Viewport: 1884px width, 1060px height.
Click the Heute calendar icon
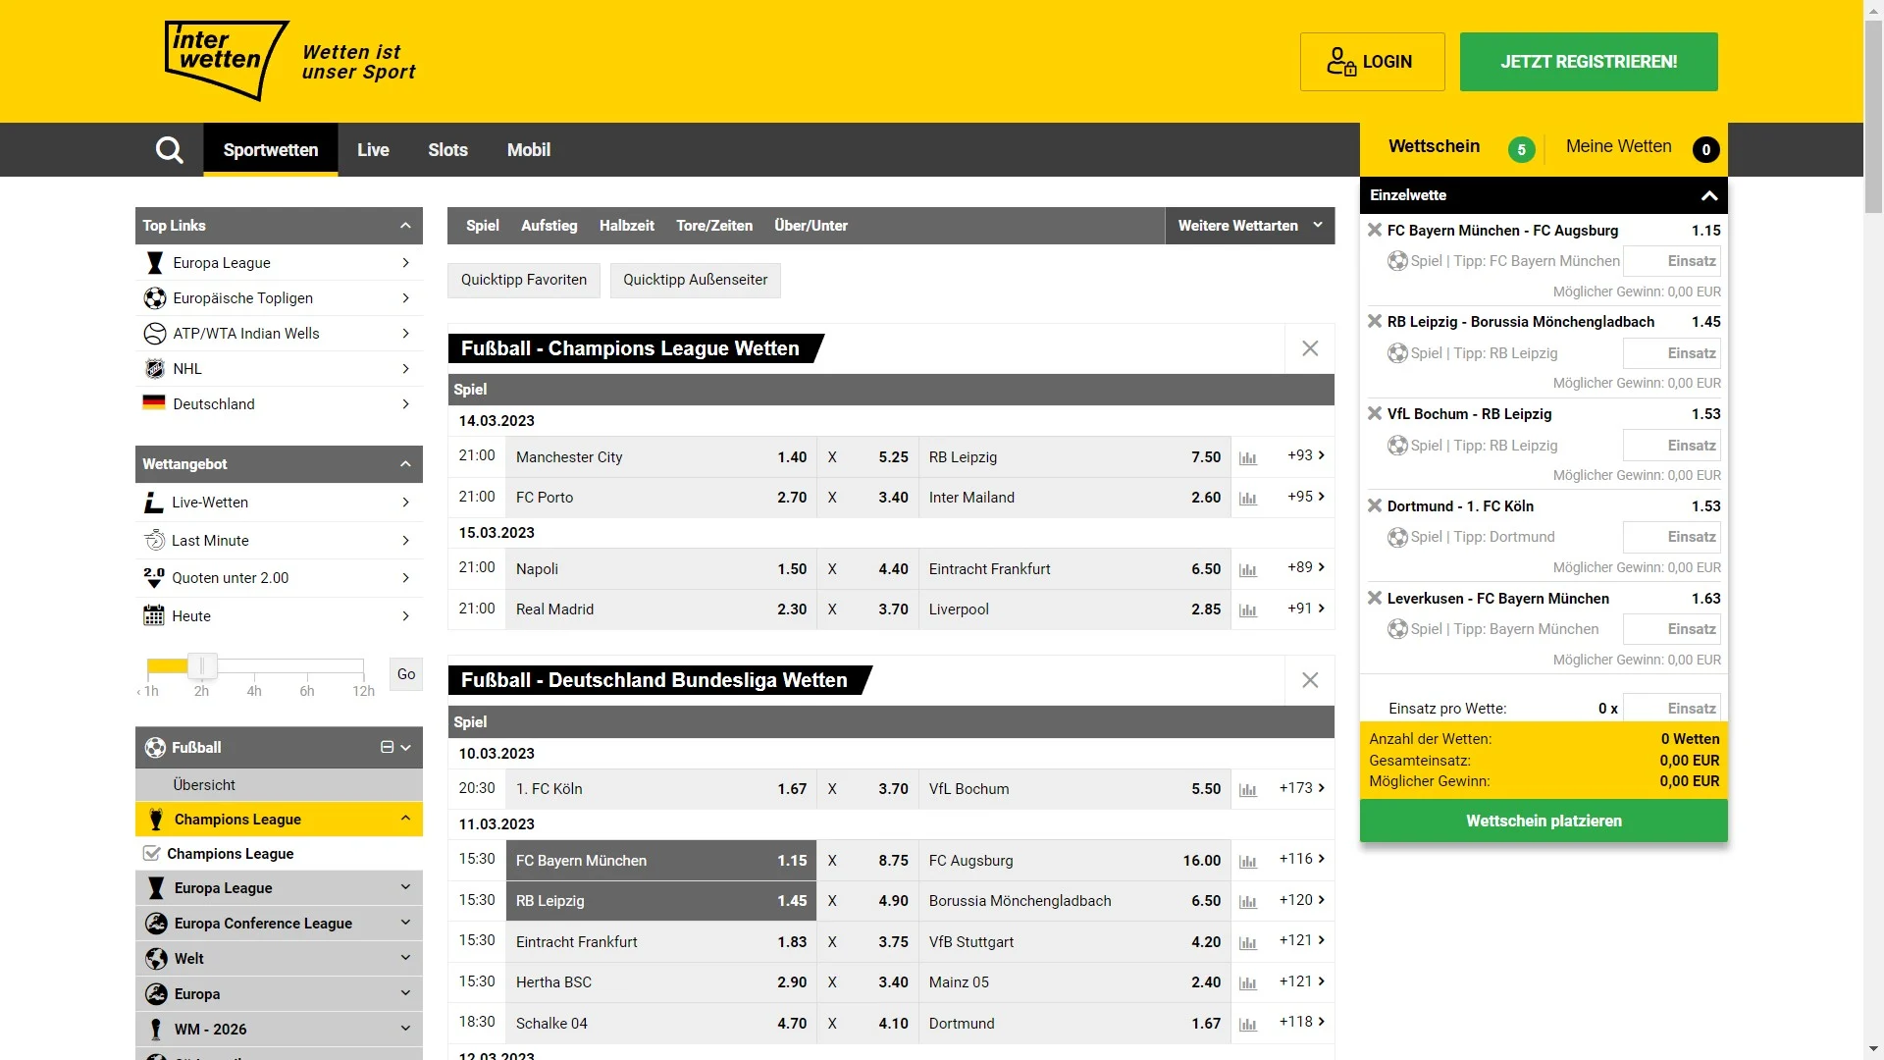point(154,615)
